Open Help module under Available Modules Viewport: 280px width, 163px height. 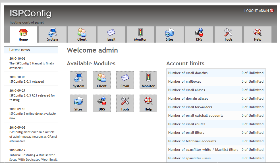148,103
